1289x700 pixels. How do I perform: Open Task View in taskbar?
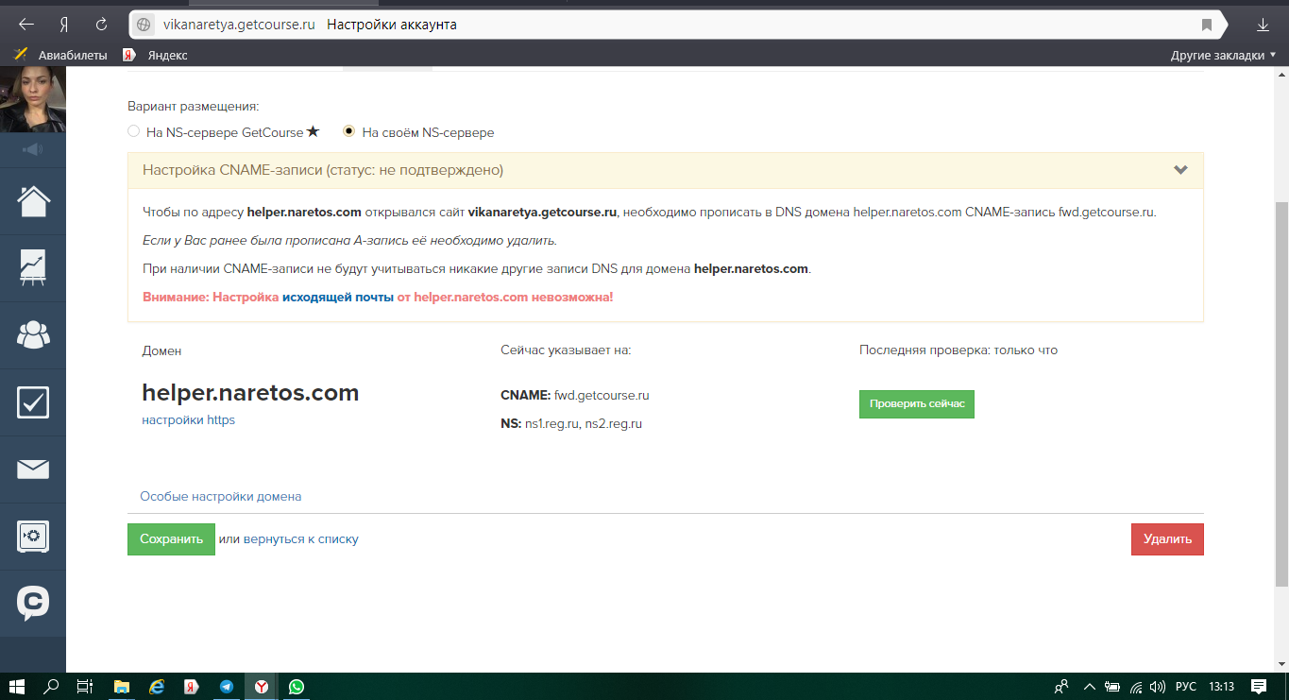(84, 687)
